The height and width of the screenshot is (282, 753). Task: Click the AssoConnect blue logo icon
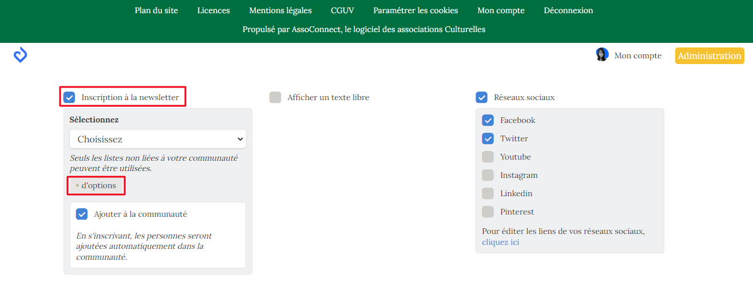pos(21,55)
